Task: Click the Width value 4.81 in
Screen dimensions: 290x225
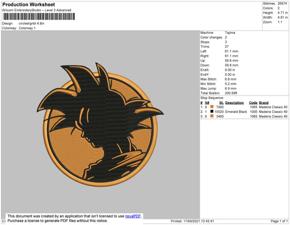Action: 282,17
